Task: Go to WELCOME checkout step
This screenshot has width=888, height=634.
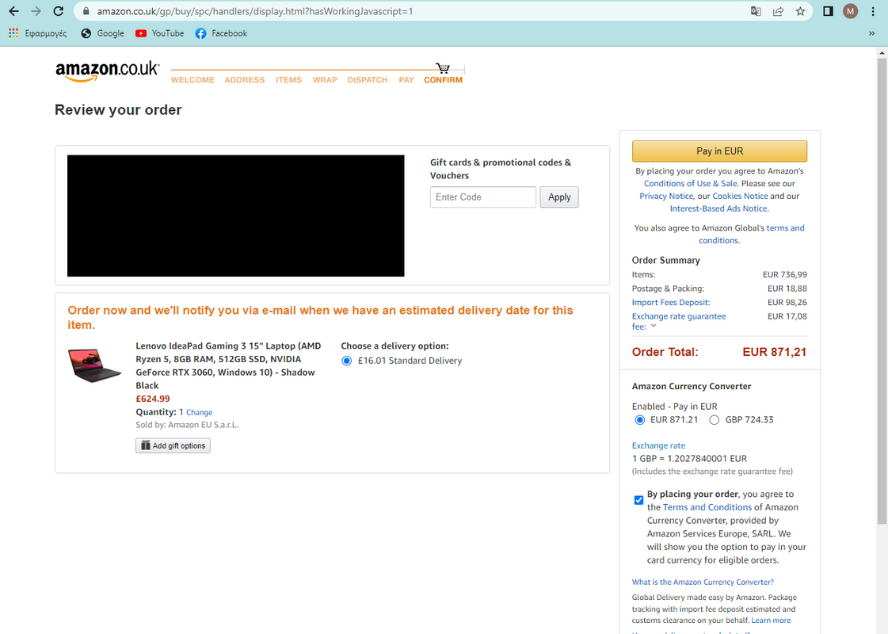Action: click(192, 80)
